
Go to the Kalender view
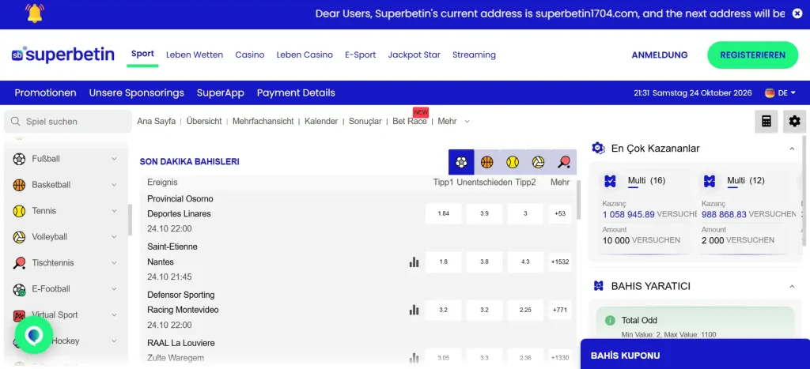tap(321, 121)
